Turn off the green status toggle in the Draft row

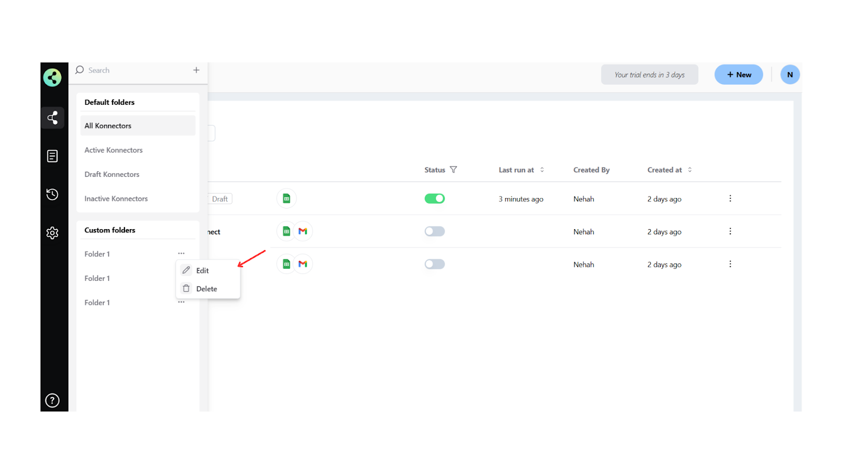435,199
